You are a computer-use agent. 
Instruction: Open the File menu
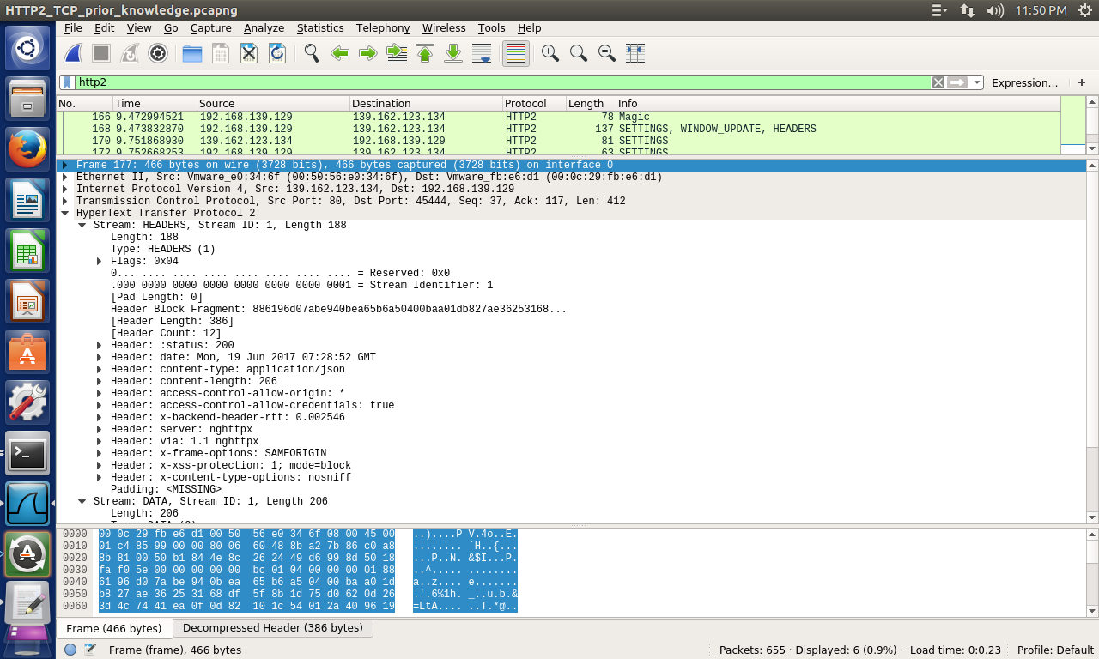[73, 28]
